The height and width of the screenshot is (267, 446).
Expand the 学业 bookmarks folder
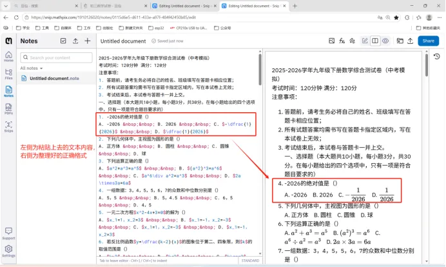(23, 28)
